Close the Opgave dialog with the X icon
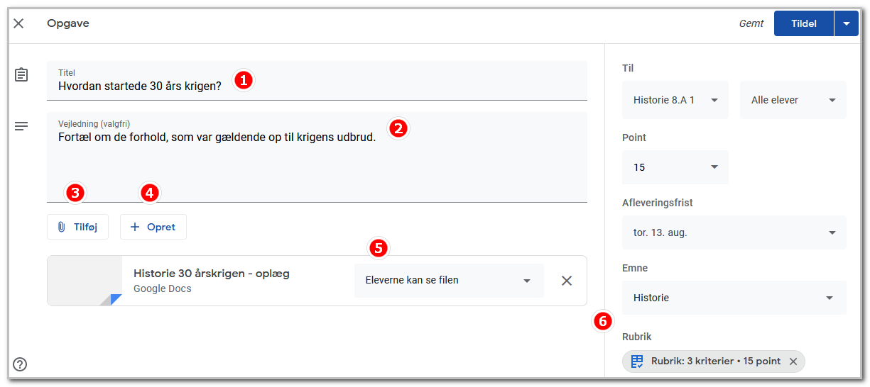This screenshot has width=870, height=387. [x=18, y=23]
